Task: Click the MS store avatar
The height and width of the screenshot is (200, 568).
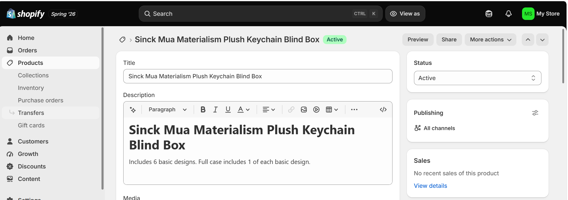Action: point(528,14)
